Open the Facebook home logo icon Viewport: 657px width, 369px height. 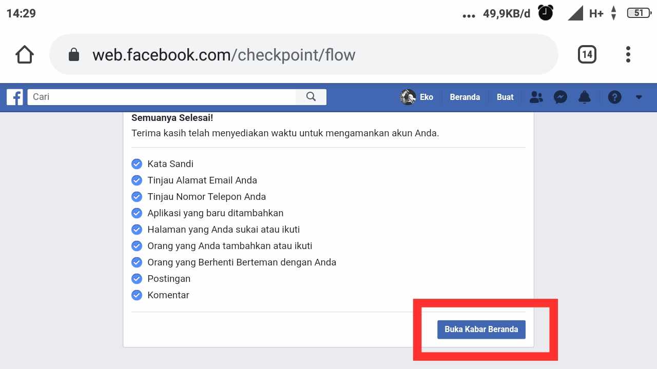click(x=14, y=97)
